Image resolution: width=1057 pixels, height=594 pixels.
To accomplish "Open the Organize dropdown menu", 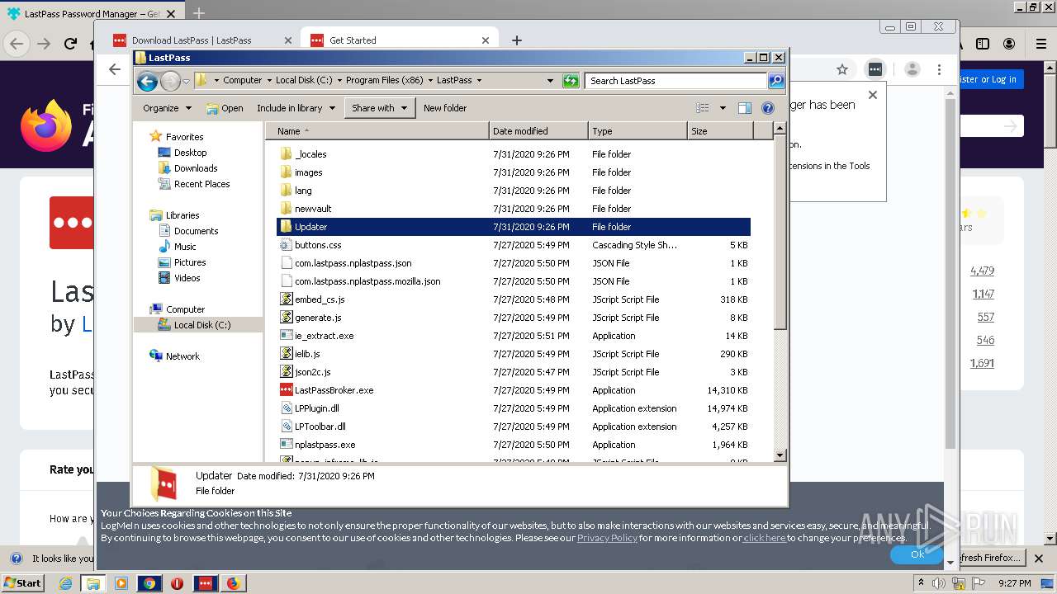I will (x=167, y=108).
